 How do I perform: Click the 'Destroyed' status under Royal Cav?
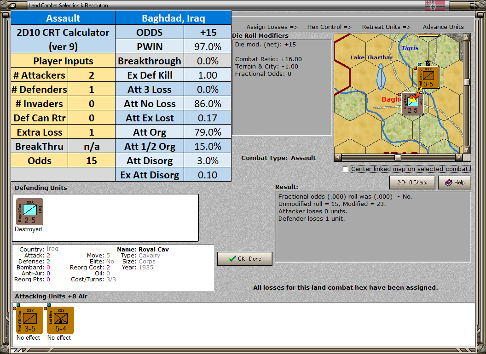[x=28, y=229]
